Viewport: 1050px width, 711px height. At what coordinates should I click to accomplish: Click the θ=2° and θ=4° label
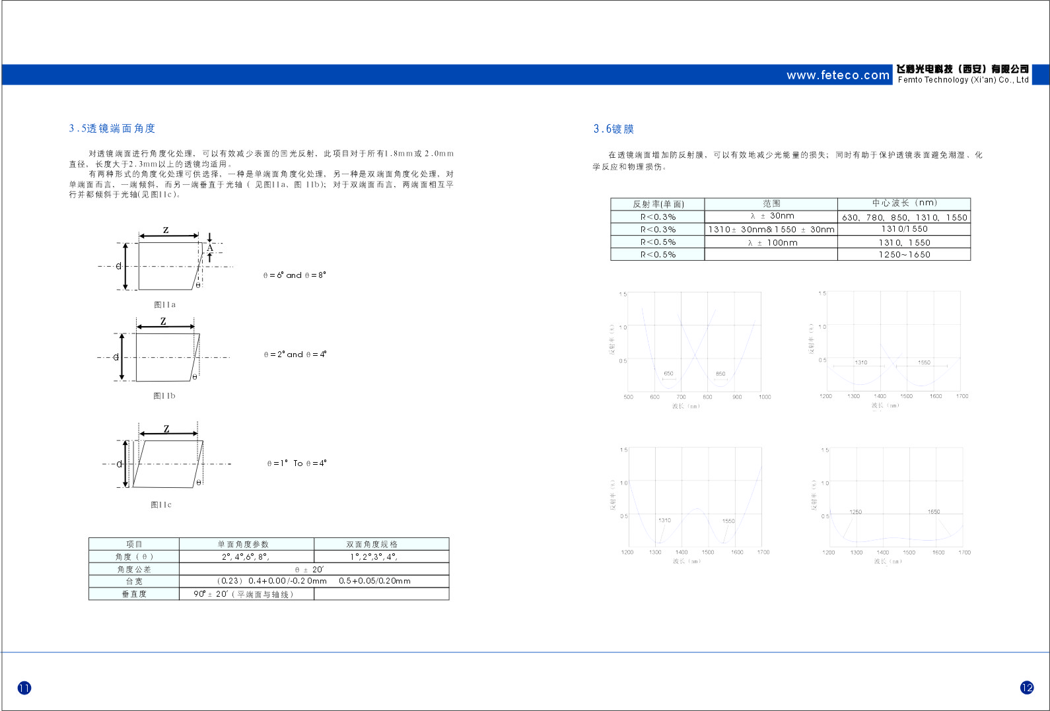coord(295,355)
